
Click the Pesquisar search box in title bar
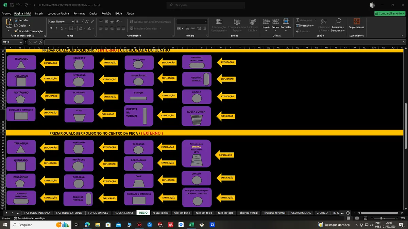click(x=206, y=5)
